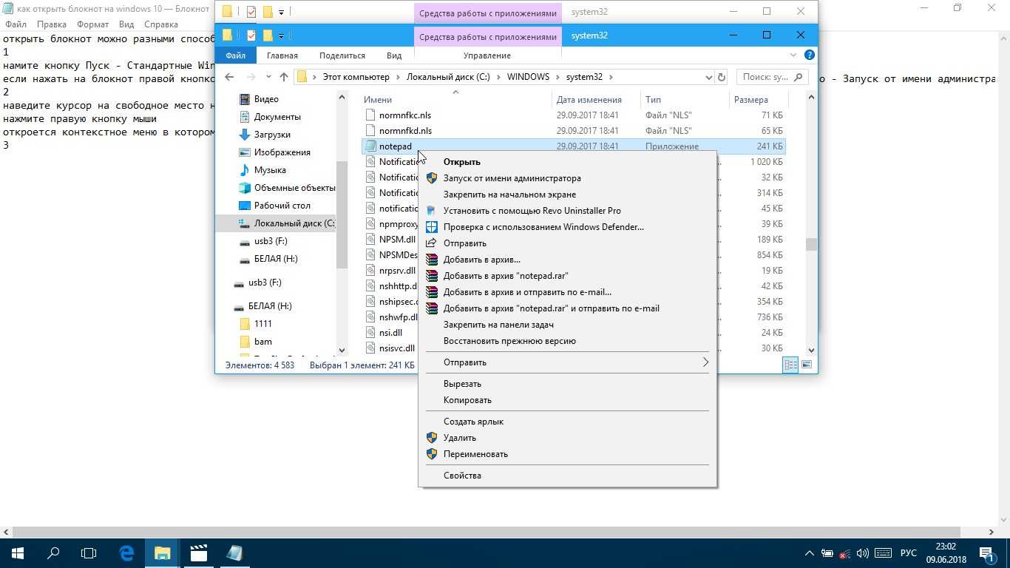
Task: Open the Поделиться ribbon tab
Action: (342, 55)
